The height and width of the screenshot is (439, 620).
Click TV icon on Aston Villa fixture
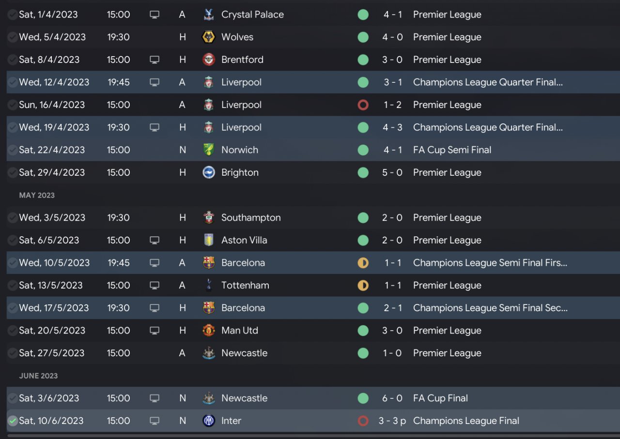(x=155, y=240)
